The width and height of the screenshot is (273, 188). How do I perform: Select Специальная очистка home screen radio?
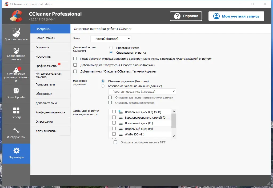[x=111, y=53]
